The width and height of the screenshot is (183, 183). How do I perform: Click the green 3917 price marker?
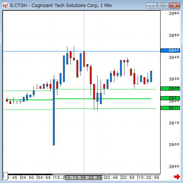coord(170,108)
